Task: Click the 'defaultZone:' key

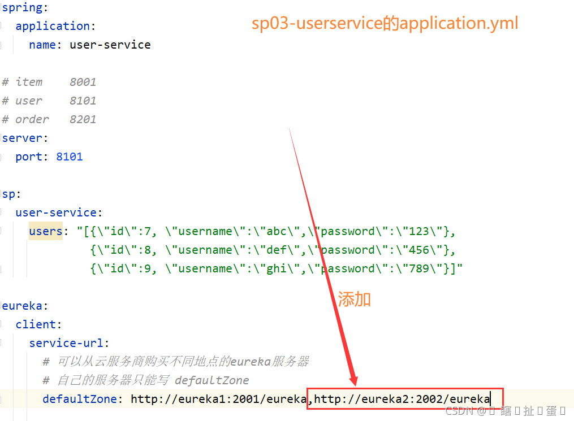Action: coord(83,399)
